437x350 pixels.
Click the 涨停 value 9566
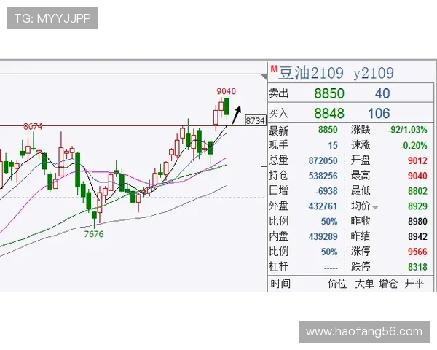[x=417, y=252]
